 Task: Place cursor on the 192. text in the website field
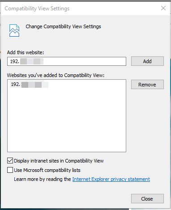(x=15, y=61)
